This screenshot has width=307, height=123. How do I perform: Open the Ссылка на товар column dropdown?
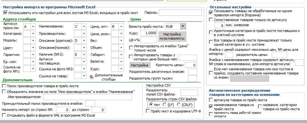pyautogui.click(x=84, y=76)
